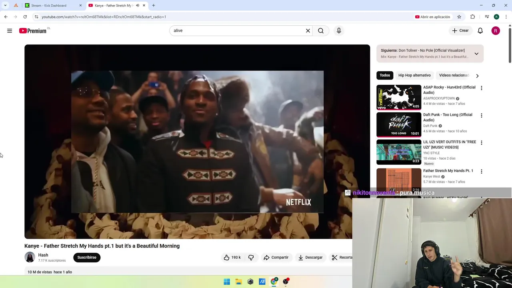The image size is (512, 288).
Task: Click the video player to pause
Action: click(x=197, y=142)
